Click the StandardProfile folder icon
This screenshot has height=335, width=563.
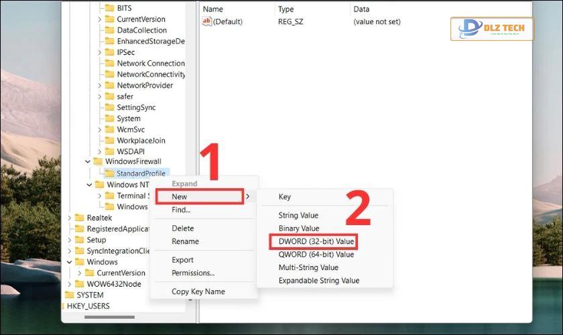(x=109, y=174)
